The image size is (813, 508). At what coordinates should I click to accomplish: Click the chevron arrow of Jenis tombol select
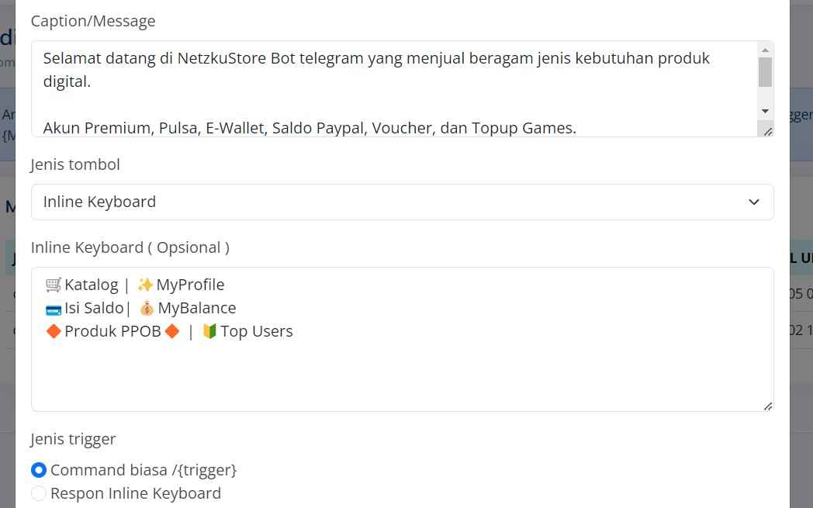pos(754,202)
